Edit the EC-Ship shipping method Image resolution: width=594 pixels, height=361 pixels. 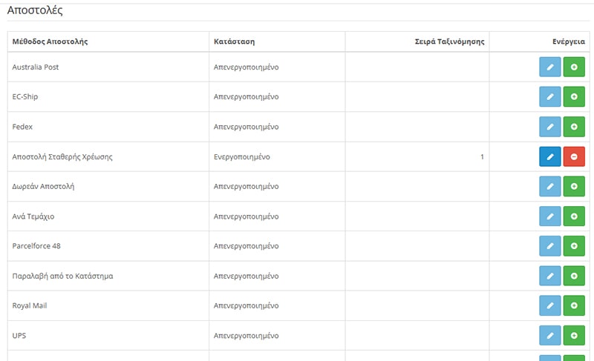(550, 97)
